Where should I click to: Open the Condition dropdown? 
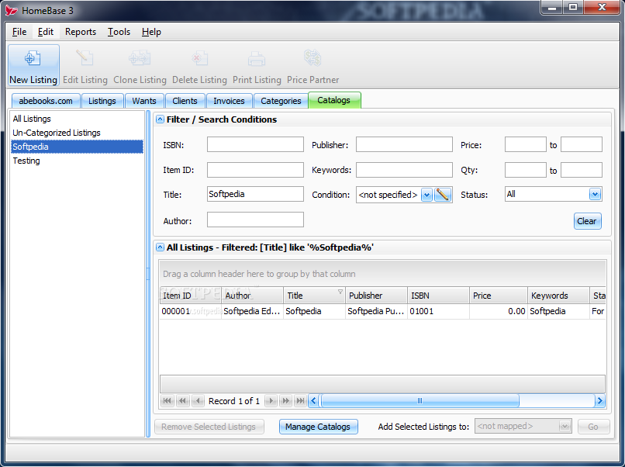coord(426,195)
